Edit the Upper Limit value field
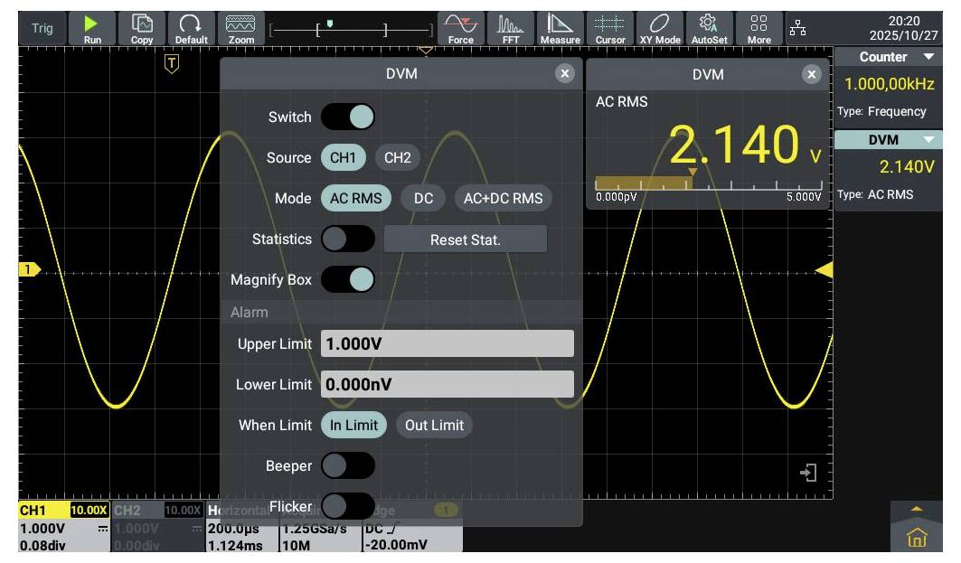The height and width of the screenshot is (563, 961). click(448, 343)
